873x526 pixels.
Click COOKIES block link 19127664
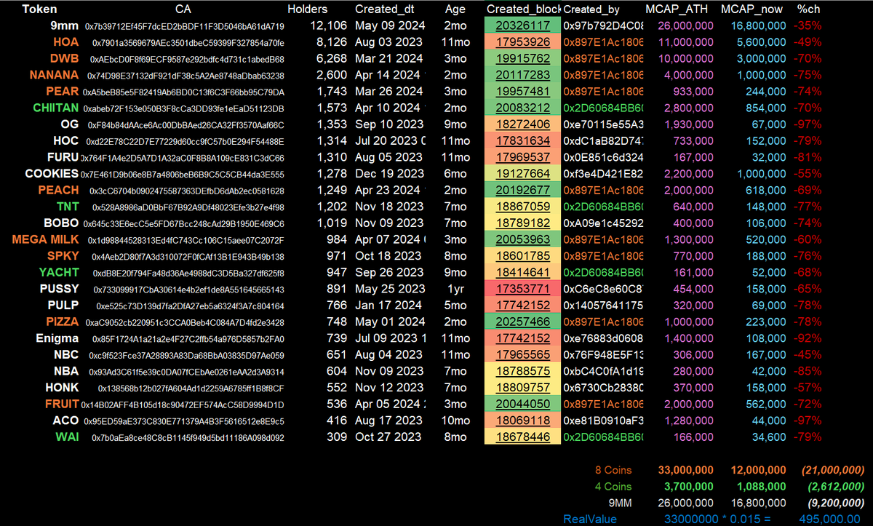pyautogui.click(x=522, y=173)
